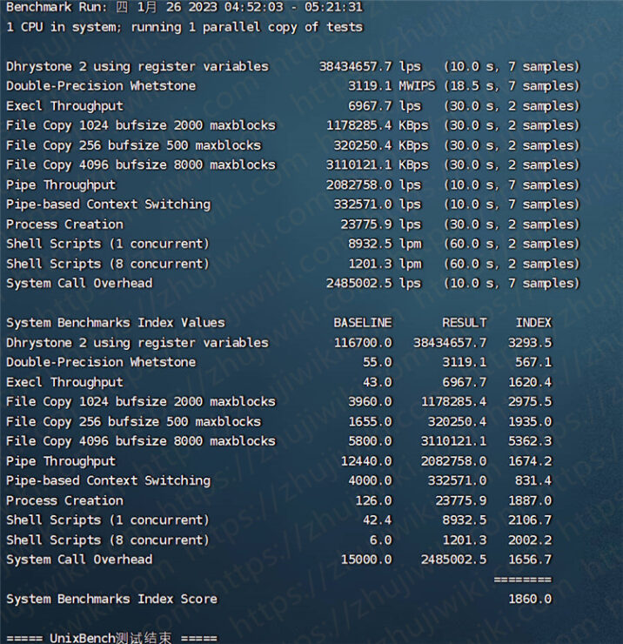Viewport: 623px width, 644px height.
Task: Click the Double-Precision Whetstone 3119.1 MWIPS value
Action: pos(392,86)
